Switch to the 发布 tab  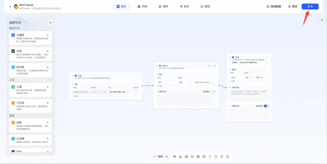pyautogui.click(x=184, y=6)
